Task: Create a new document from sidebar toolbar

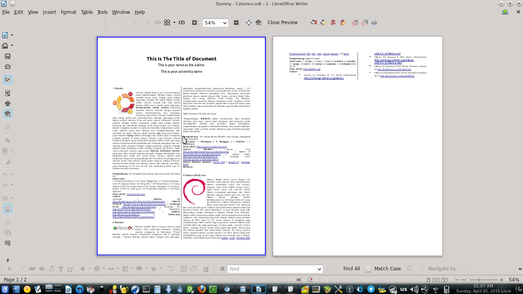Action: click(x=5, y=35)
